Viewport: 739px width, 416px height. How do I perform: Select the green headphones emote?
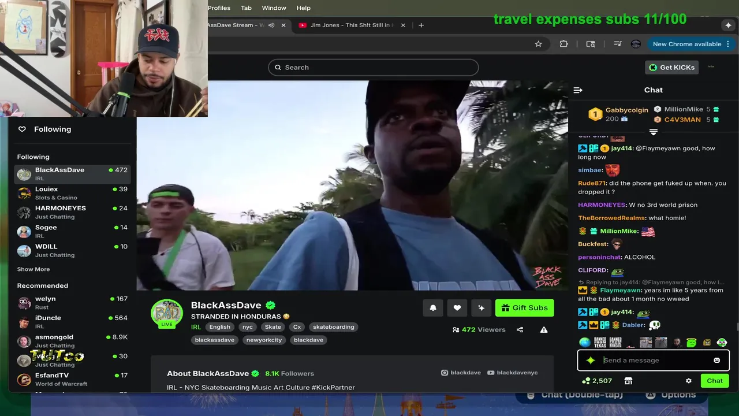(722, 343)
